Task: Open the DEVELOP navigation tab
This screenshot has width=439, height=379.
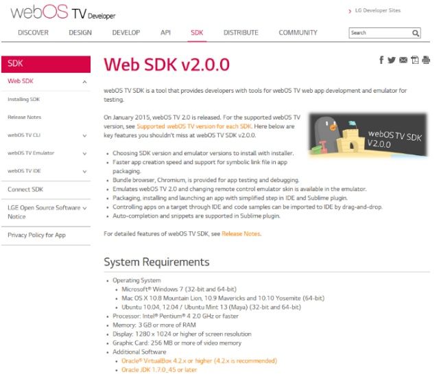Action: click(126, 32)
